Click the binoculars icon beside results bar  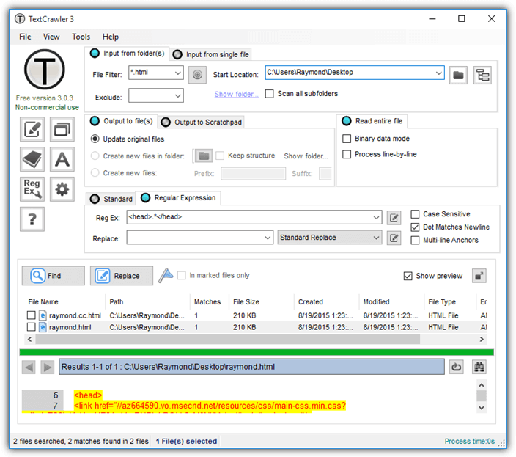point(479,367)
